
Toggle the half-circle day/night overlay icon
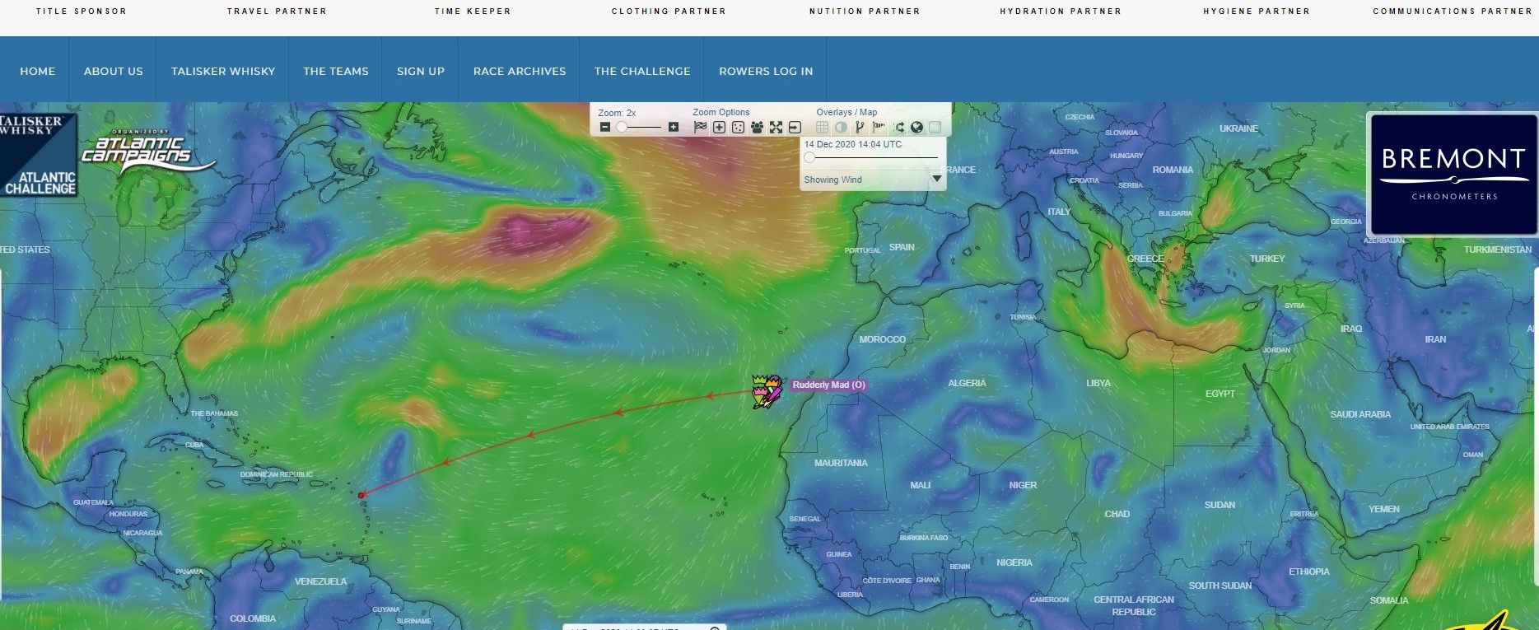841,127
